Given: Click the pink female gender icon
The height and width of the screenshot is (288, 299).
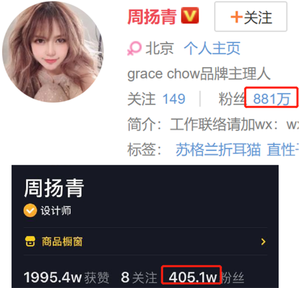Looking at the screenshot, I should click(x=134, y=48).
